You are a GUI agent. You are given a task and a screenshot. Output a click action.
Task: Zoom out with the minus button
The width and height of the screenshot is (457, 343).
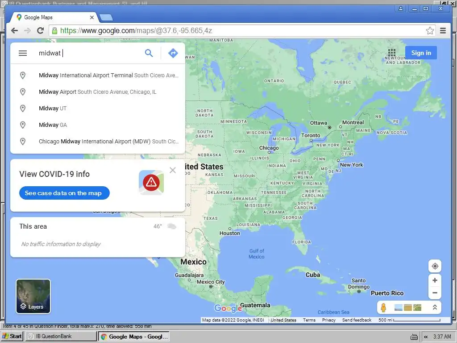coord(435,293)
